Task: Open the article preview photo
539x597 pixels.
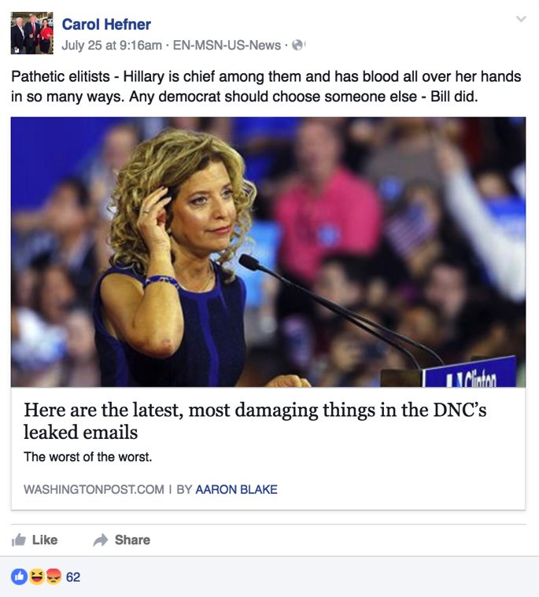Action: click(268, 252)
